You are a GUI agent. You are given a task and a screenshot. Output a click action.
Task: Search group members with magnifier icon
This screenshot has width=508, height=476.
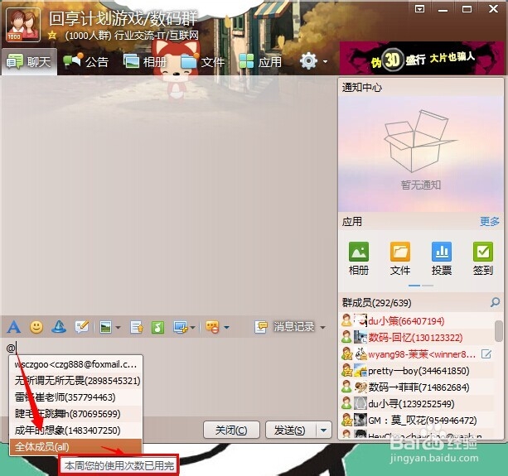(495, 302)
